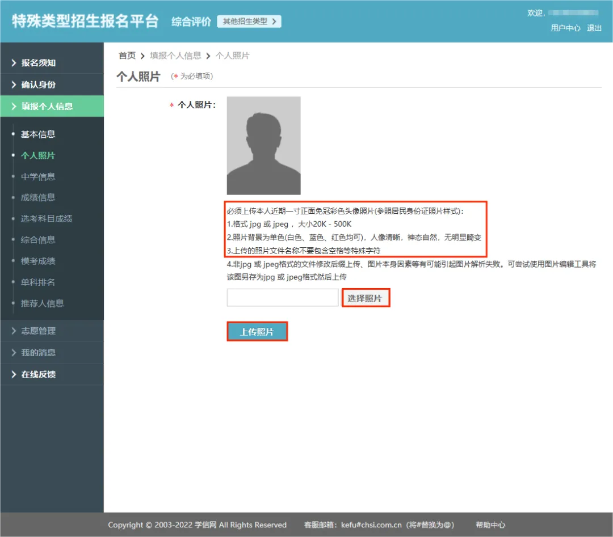The image size is (613, 537).
Task: Select 基本信息 in the sidebar
Action: click(38, 134)
